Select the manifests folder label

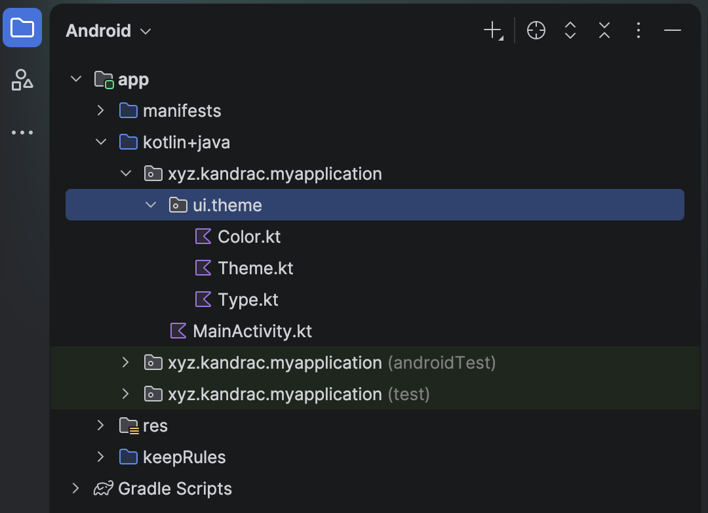coord(182,111)
